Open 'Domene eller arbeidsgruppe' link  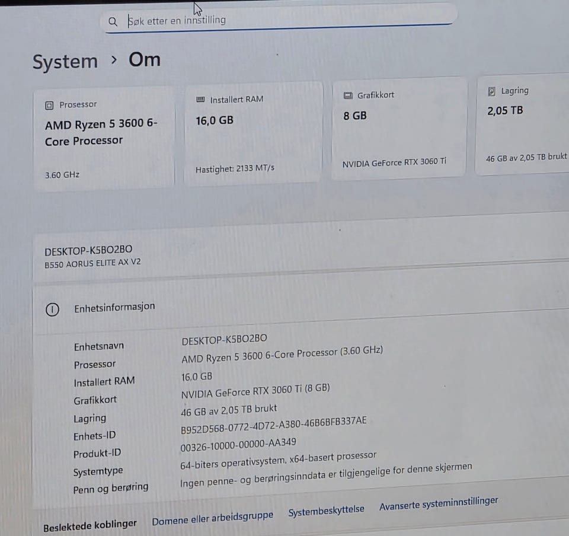[212, 518]
